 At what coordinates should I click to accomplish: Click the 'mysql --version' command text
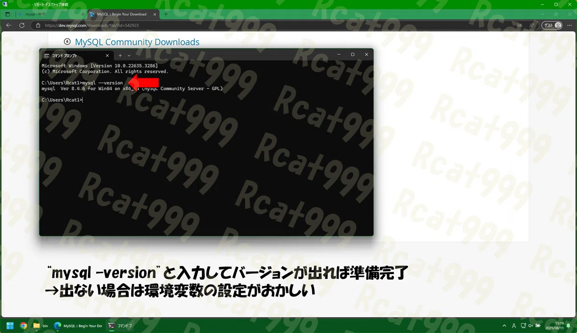[x=102, y=83]
